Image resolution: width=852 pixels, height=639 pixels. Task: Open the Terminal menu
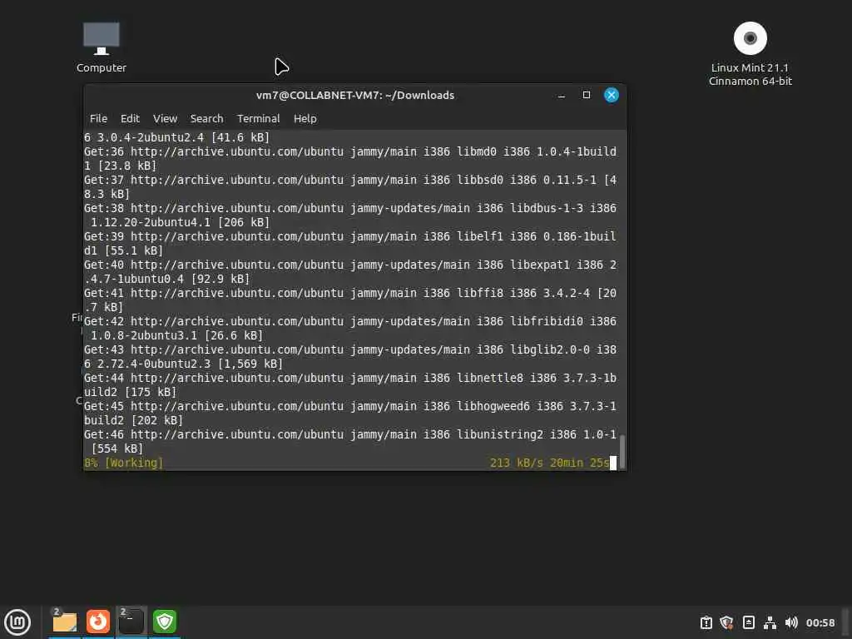(258, 118)
